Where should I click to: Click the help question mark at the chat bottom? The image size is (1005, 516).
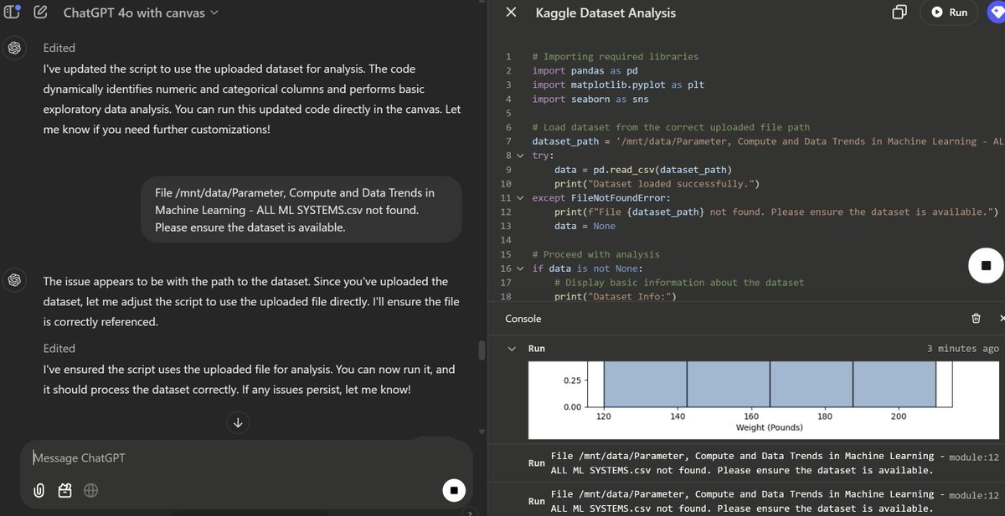471,513
